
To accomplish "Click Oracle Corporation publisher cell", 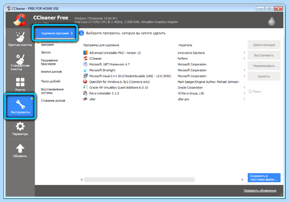I will 190,87.
